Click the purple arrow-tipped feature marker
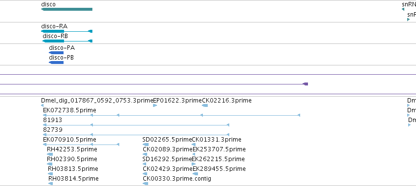416x186 pixels. click(306, 84)
